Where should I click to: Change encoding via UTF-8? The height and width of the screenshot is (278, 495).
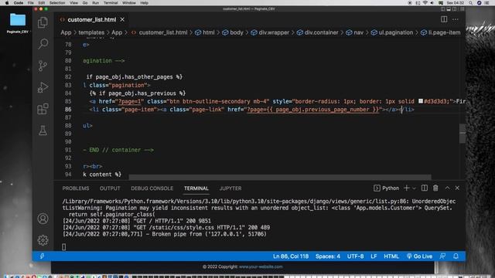(355, 256)
